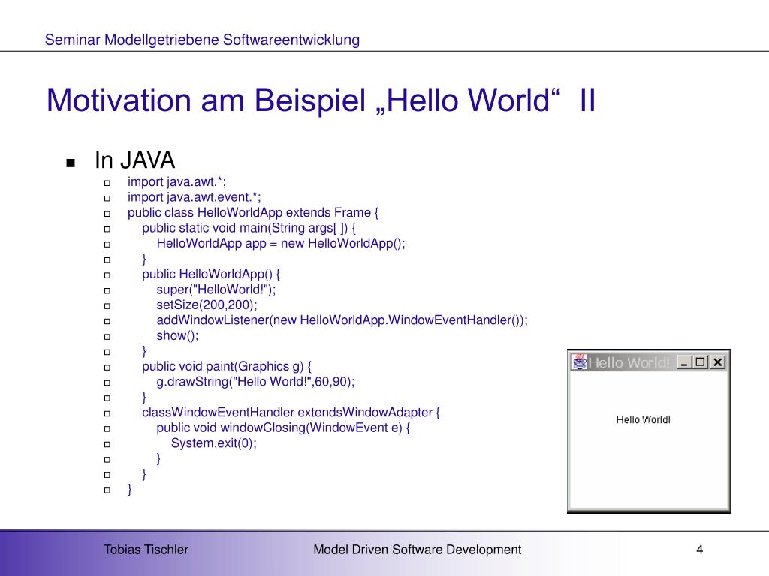
Task: Select 'HelloWorldApp app = new HelloWorldApp();' line
Action: [x=281, y=244]
